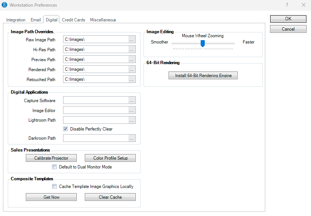The width and height of the screenshot is (311, 216).
Task: Click inside the Raw Image Path field
Action: tap(96, 39)
